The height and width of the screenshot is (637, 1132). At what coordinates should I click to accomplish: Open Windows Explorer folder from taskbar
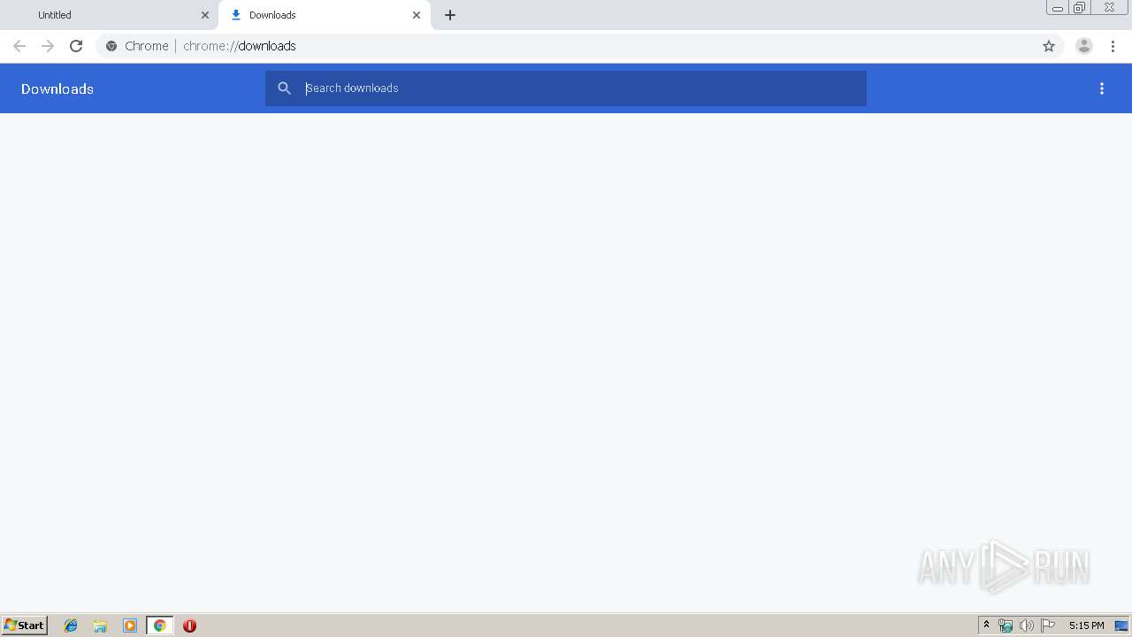(100, 625)
